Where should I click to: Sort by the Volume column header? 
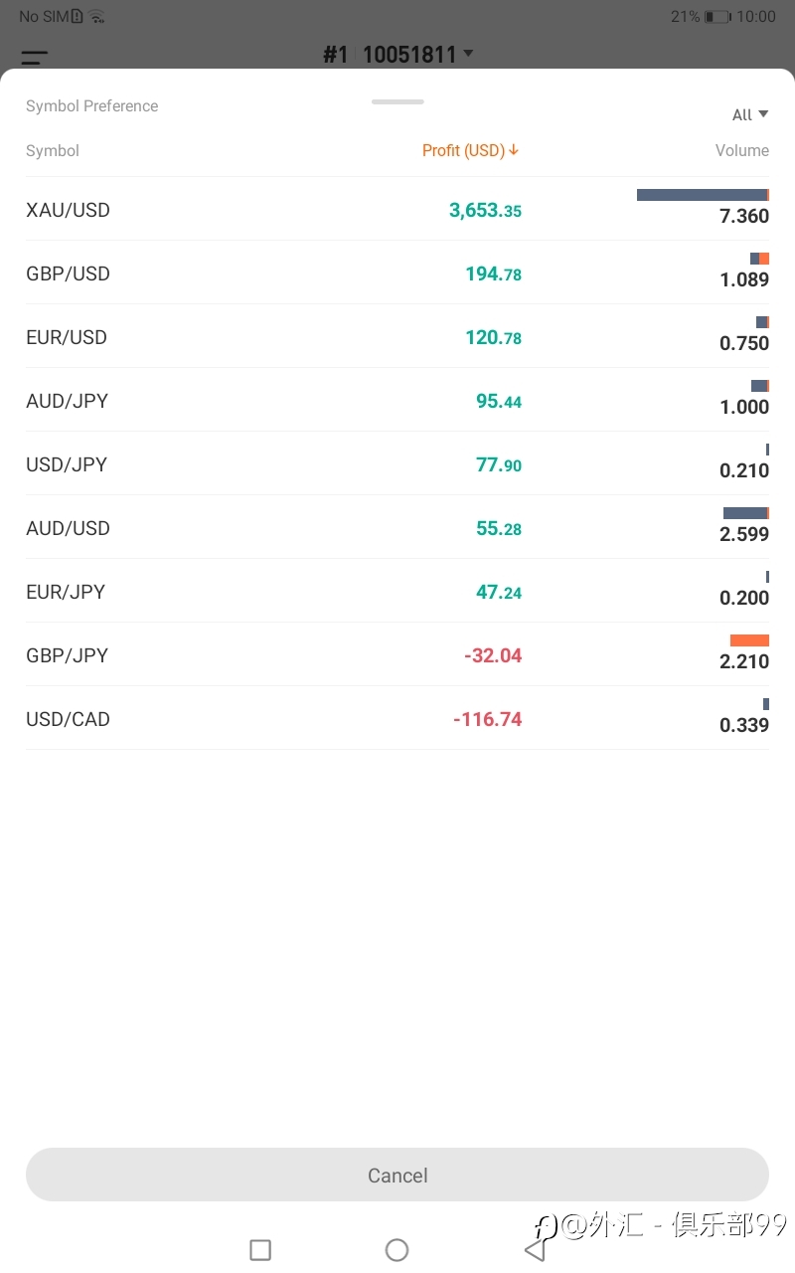coord(742,151)
